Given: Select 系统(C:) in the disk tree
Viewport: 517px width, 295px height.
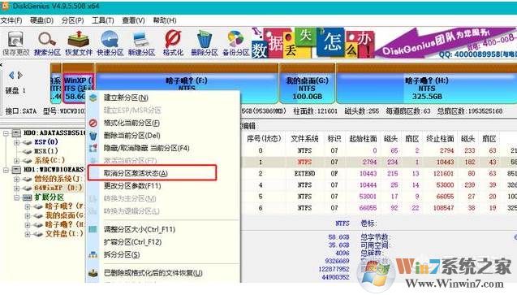Looking at the screenshot, I should click(x=50, y=161).
